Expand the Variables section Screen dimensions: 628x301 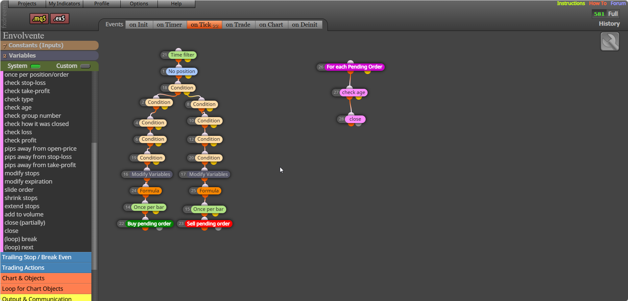coord(49,56)
